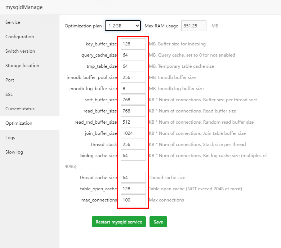Screen dimensions: 281x248
Task: Open the SSL settings tab
Action: (x=9, y=94)
